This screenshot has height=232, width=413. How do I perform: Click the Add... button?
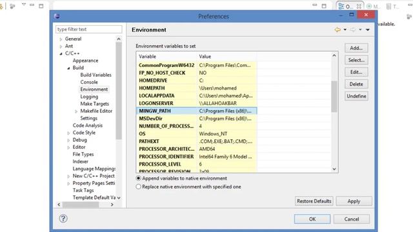[356, 48]
